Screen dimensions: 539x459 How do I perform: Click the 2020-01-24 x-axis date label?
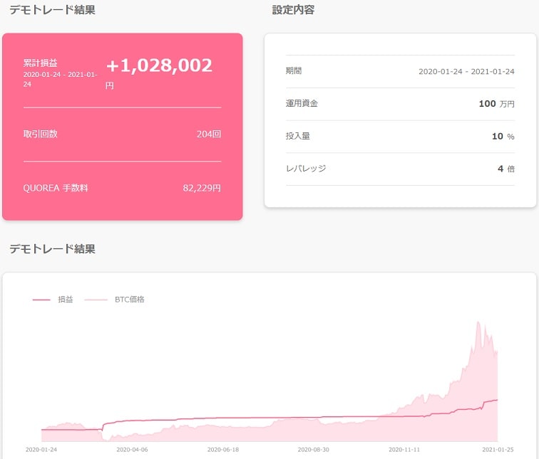tap(41, 450)
